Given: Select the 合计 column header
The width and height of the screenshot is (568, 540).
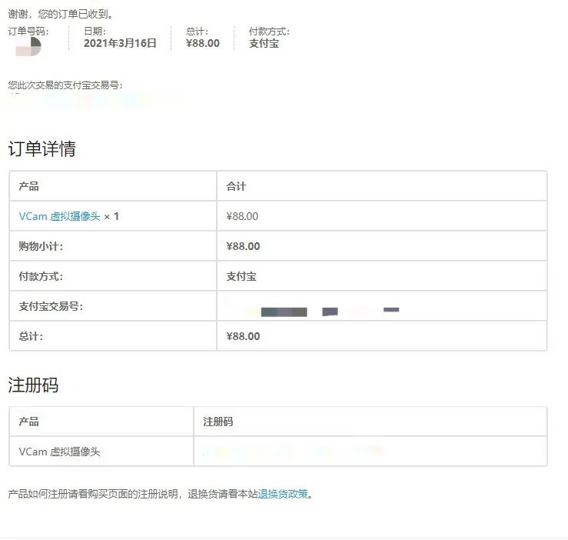Looking at the screenshot, I should point(236,186).
